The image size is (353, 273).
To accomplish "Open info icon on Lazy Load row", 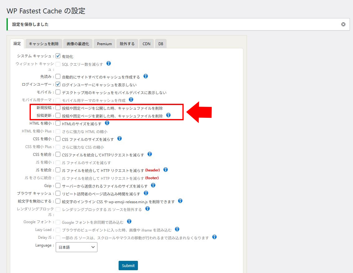I will pyautogui.click(x=177, y=229).
